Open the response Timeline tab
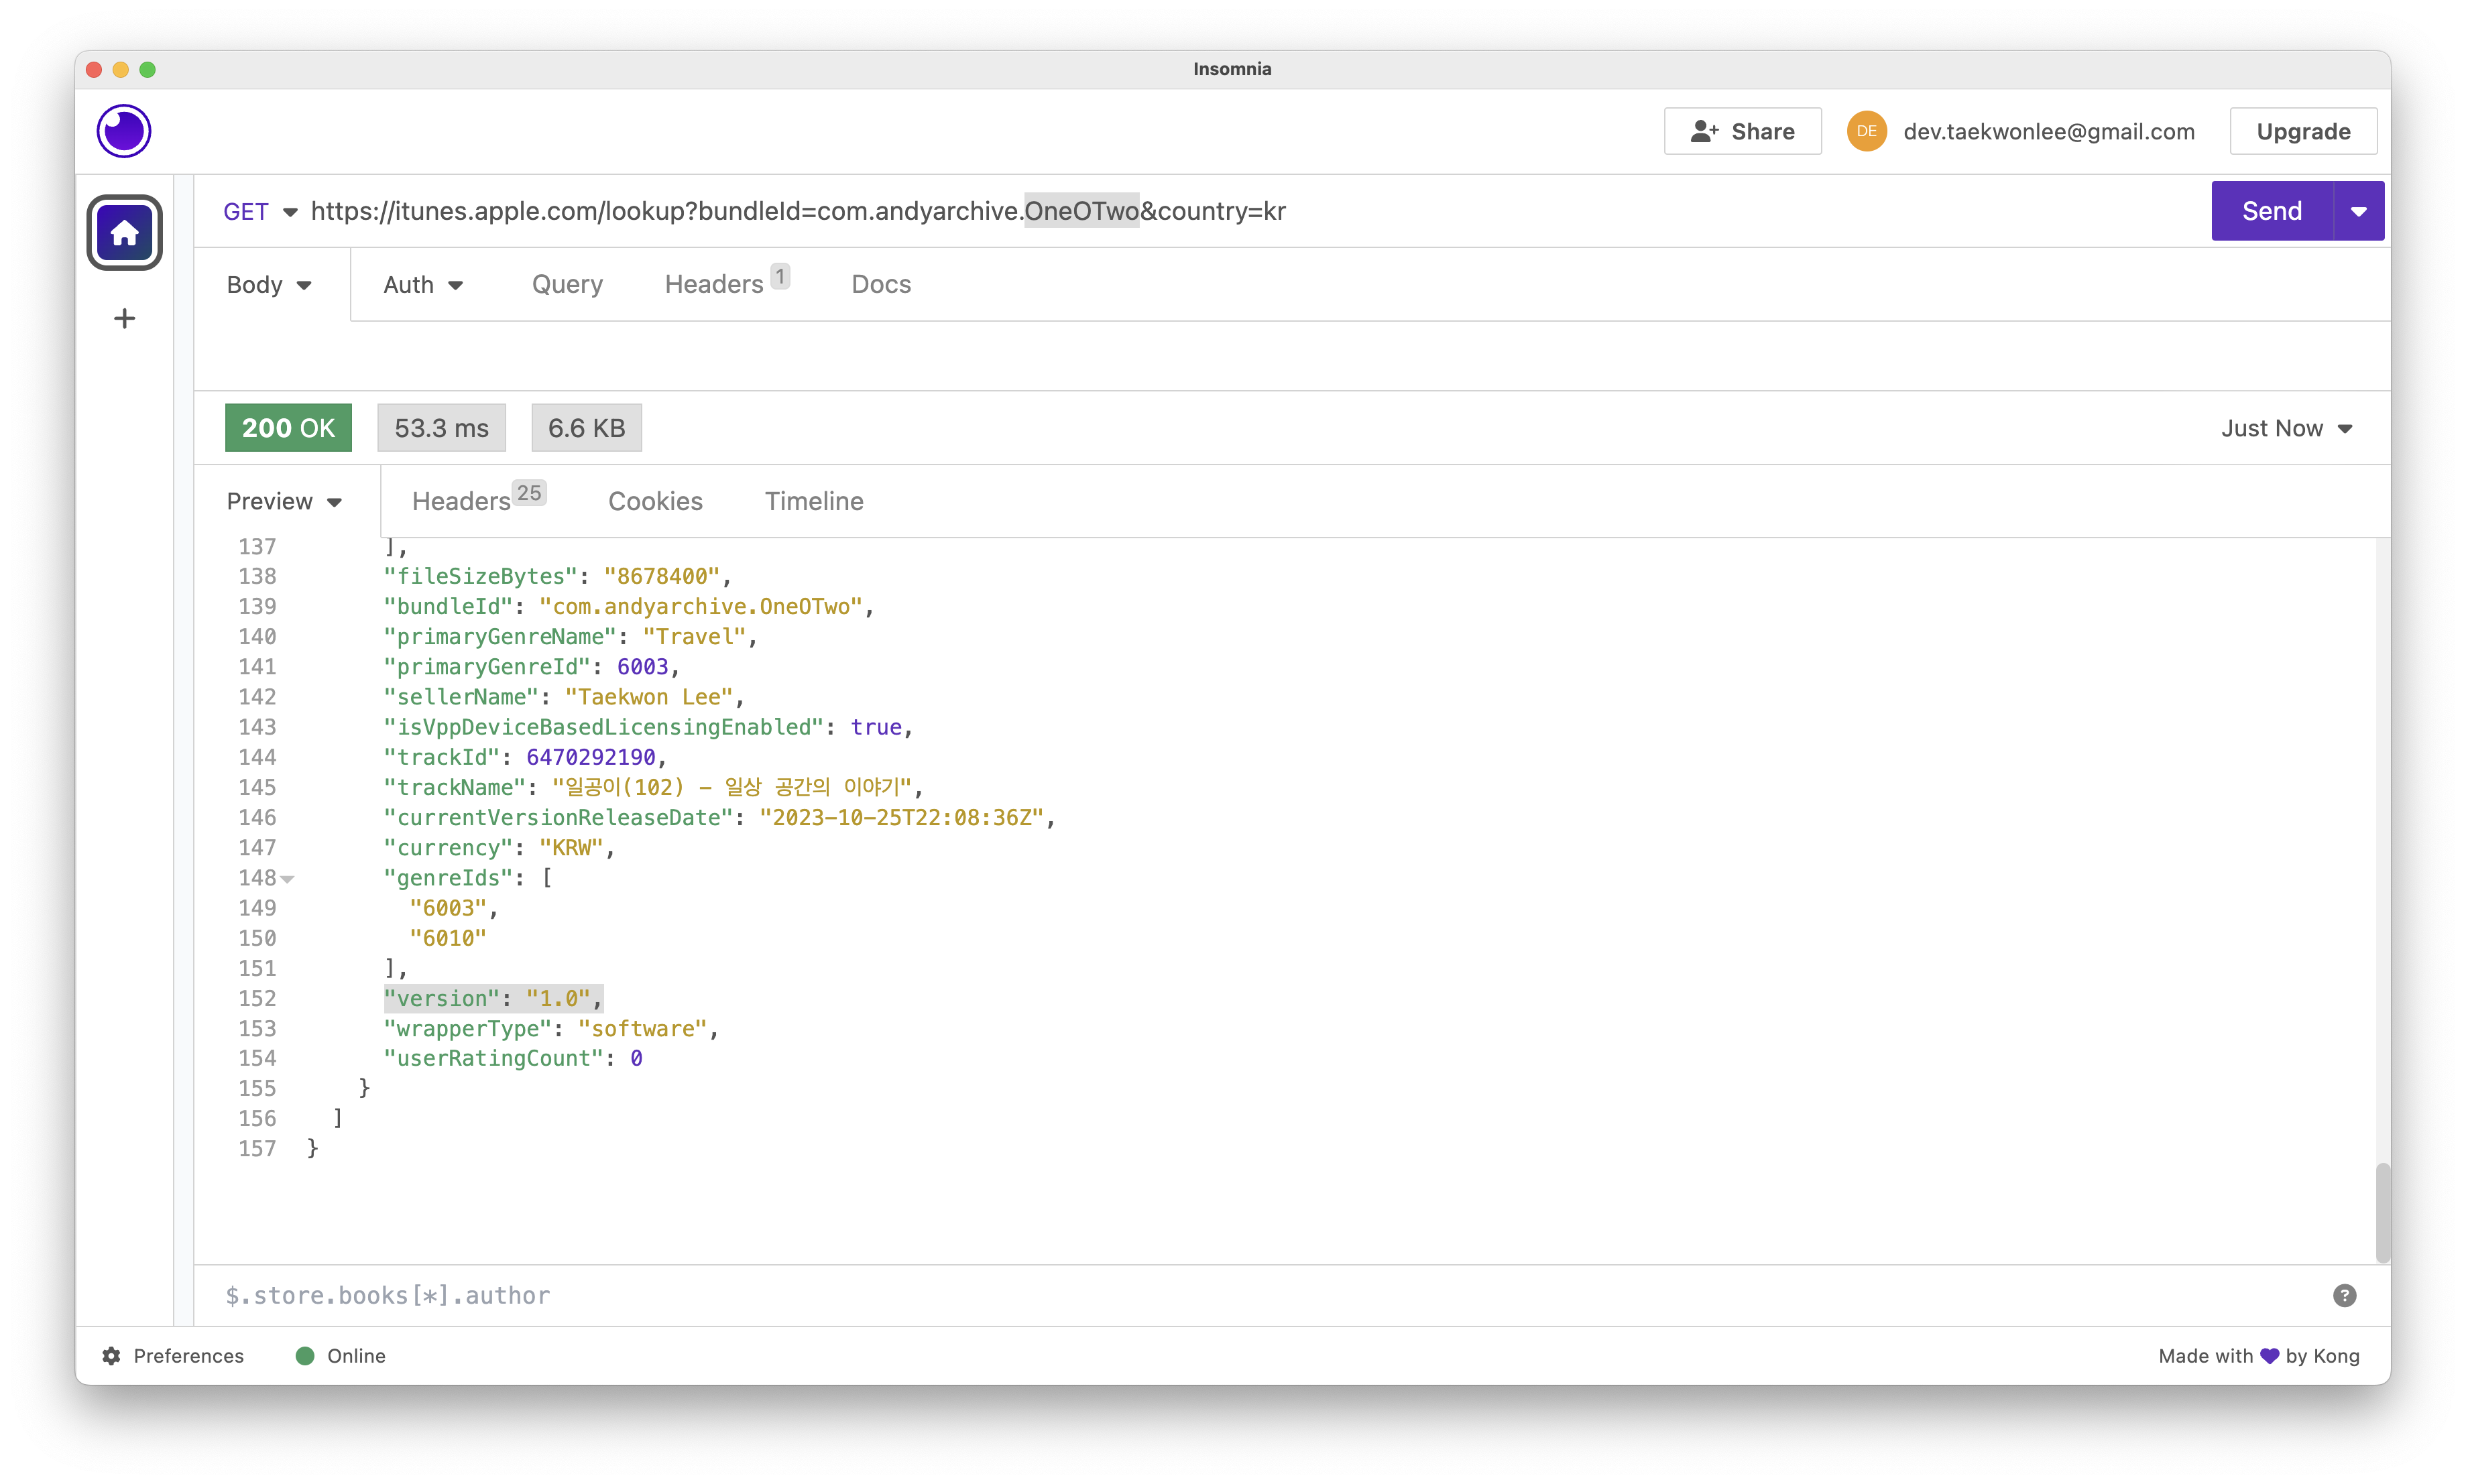2466x1484 pixels. (x=814, y=502)
